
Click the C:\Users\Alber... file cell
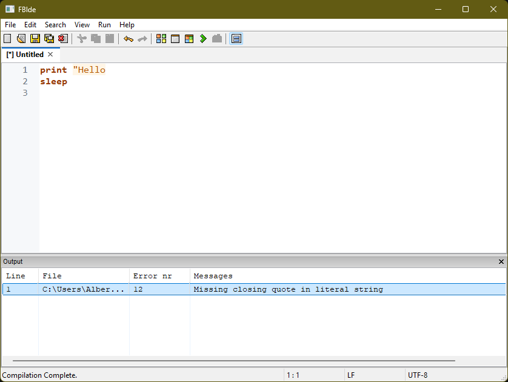[83, 289]
